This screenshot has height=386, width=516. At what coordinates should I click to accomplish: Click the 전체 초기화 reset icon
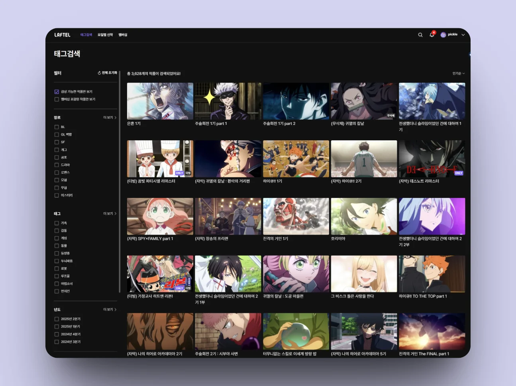click(x=99, y=73)
